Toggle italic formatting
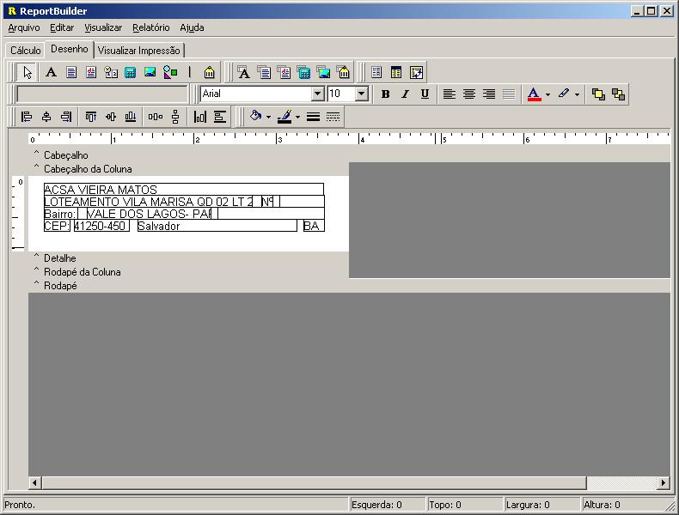The image size is (679, 515). [x=405, y=94]
